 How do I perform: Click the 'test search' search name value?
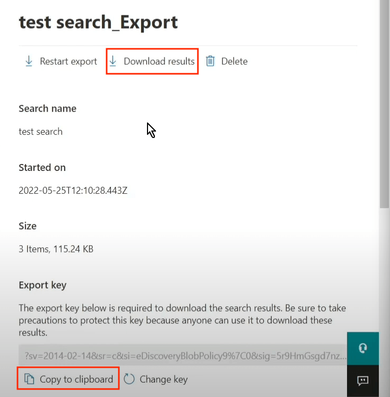40,132
